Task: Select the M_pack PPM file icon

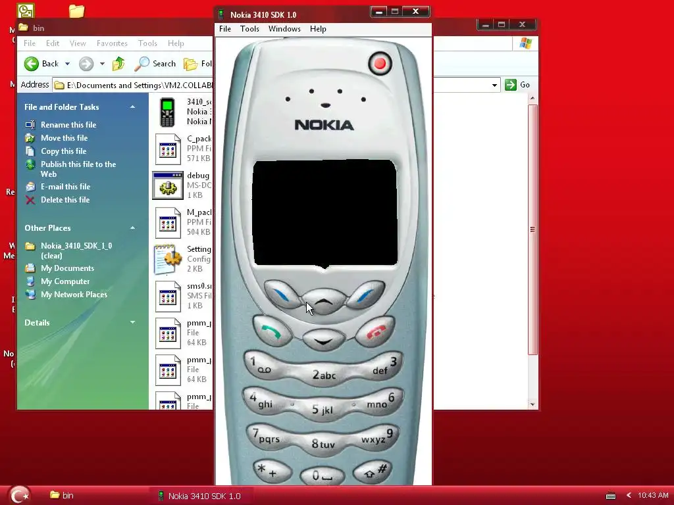Action: point(168,223)
